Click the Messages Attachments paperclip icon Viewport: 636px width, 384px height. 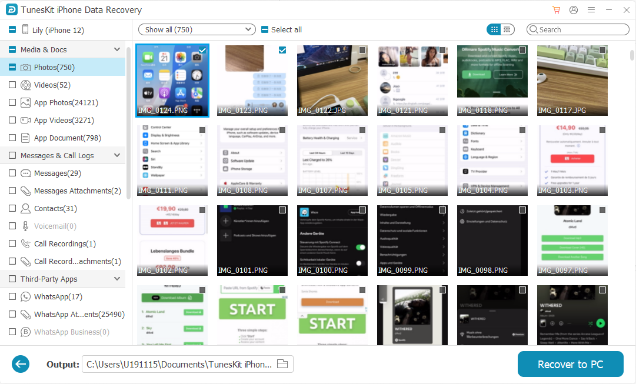(25, 191)
